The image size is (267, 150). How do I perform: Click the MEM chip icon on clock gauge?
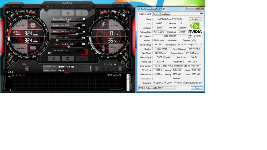click(x=33, y=48)
